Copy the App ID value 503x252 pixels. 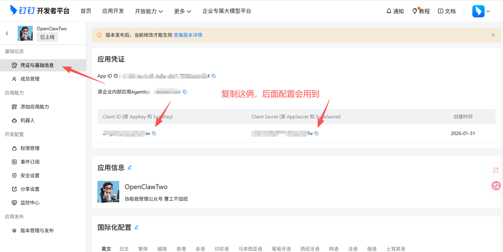click(x=214, y=76)
